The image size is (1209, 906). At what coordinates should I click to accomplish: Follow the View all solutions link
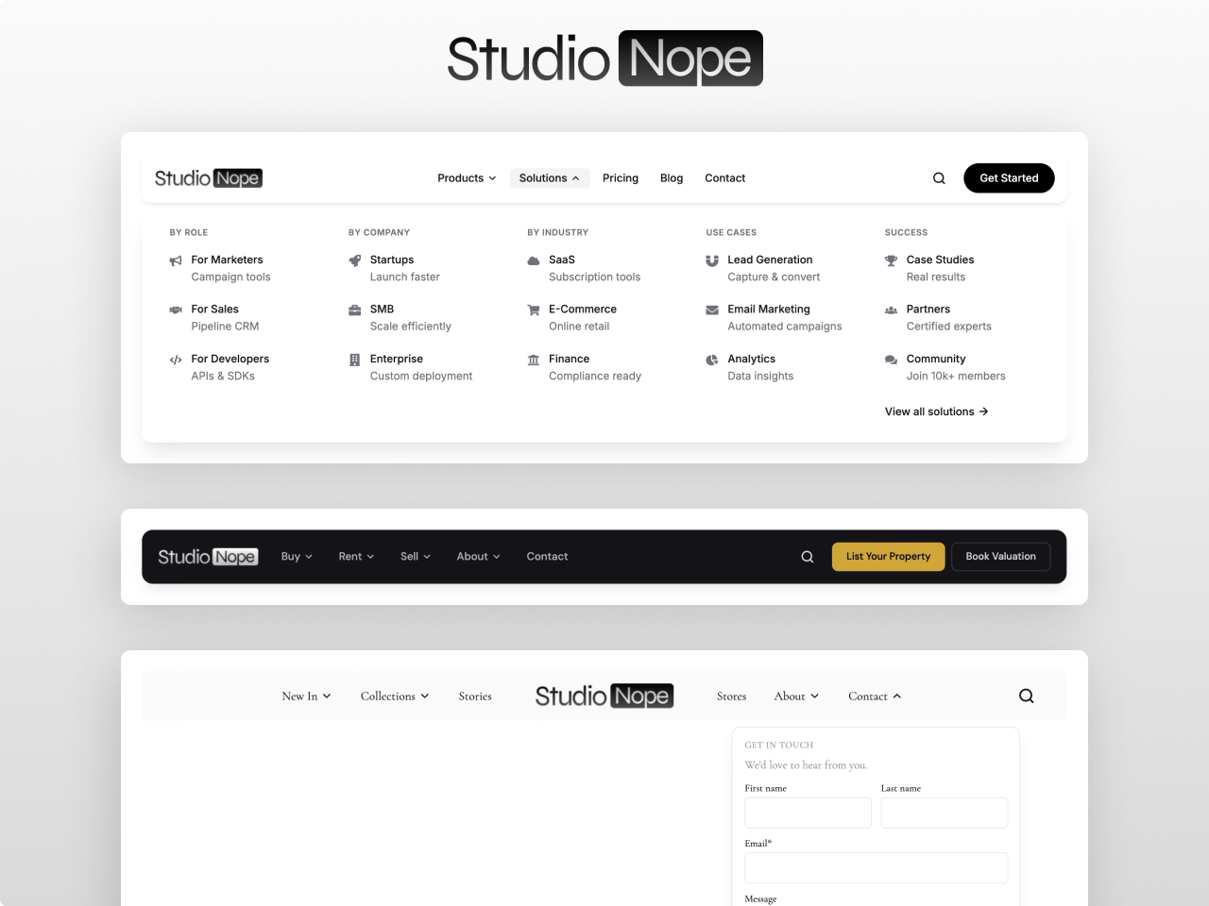pyautogui.click(x=936, y=411)
